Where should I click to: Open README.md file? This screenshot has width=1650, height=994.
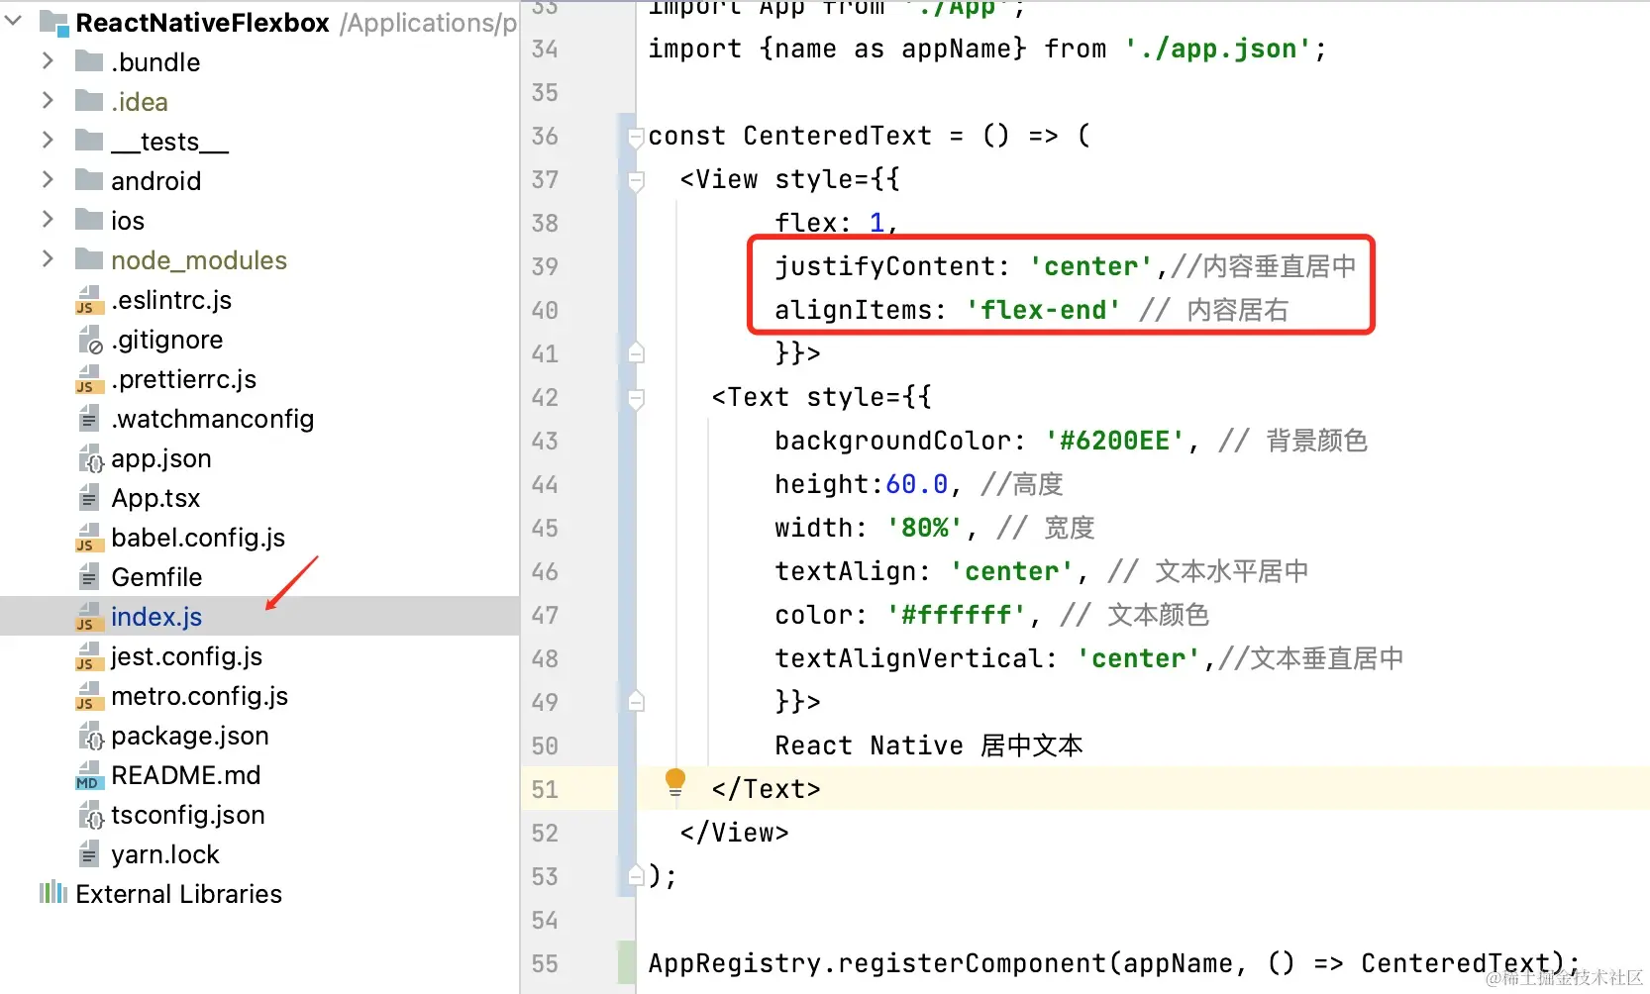(186, 775)
